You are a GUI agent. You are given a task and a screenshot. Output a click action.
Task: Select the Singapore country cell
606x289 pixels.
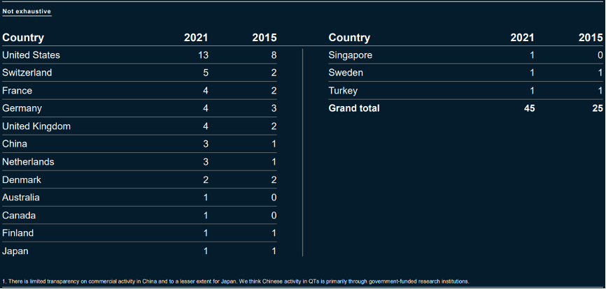[351, 55]
